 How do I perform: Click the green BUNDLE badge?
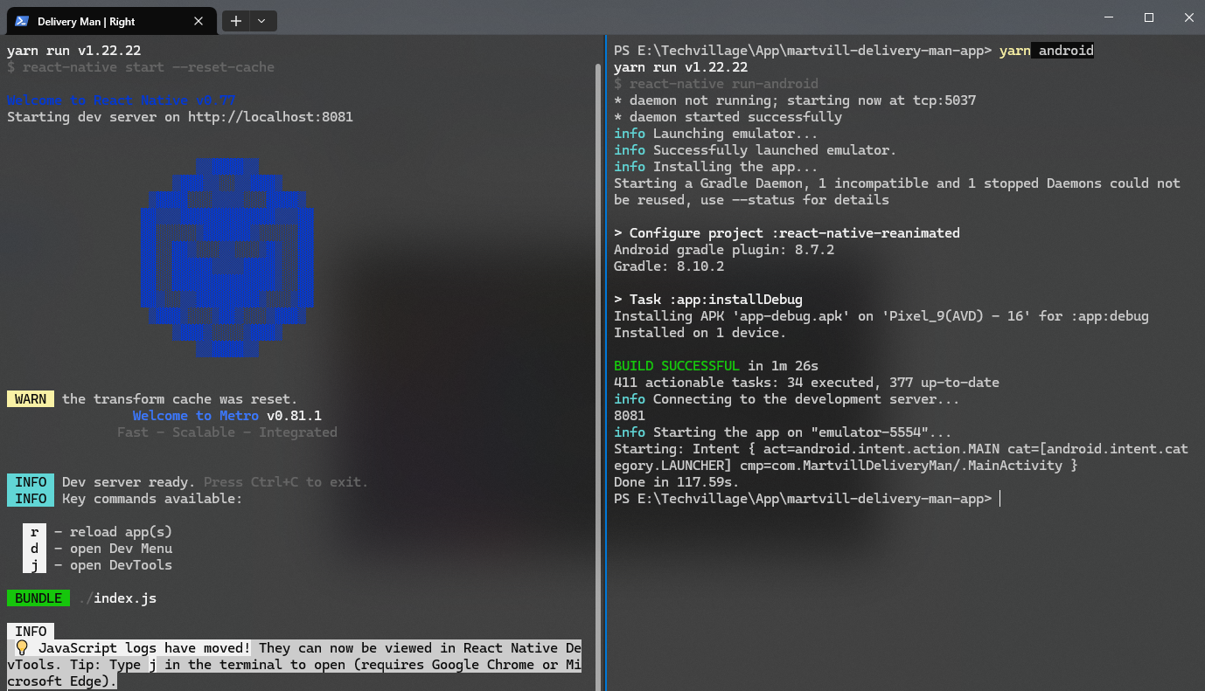pos(38,598)
